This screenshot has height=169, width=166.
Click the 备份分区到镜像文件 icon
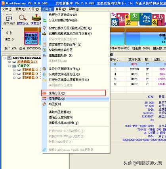[x=44, y=69]
